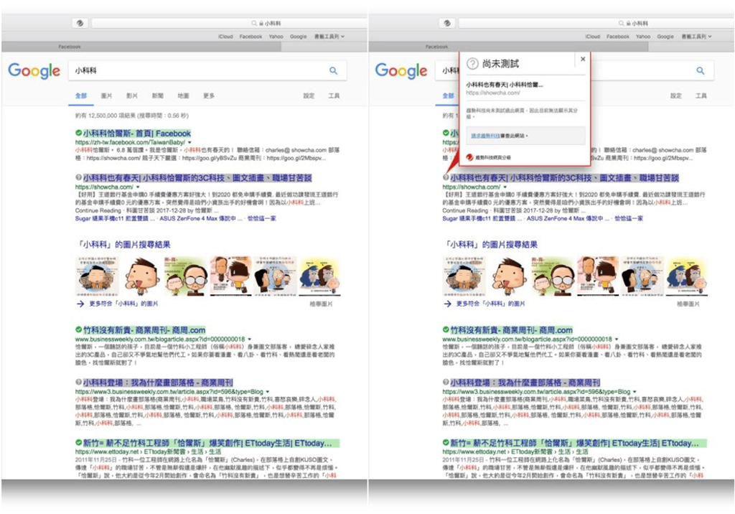The height and width of the screenshot is (514, 735).
Task: Expand arrow after showcha.com URL, left window
Action: coord(138,187)
